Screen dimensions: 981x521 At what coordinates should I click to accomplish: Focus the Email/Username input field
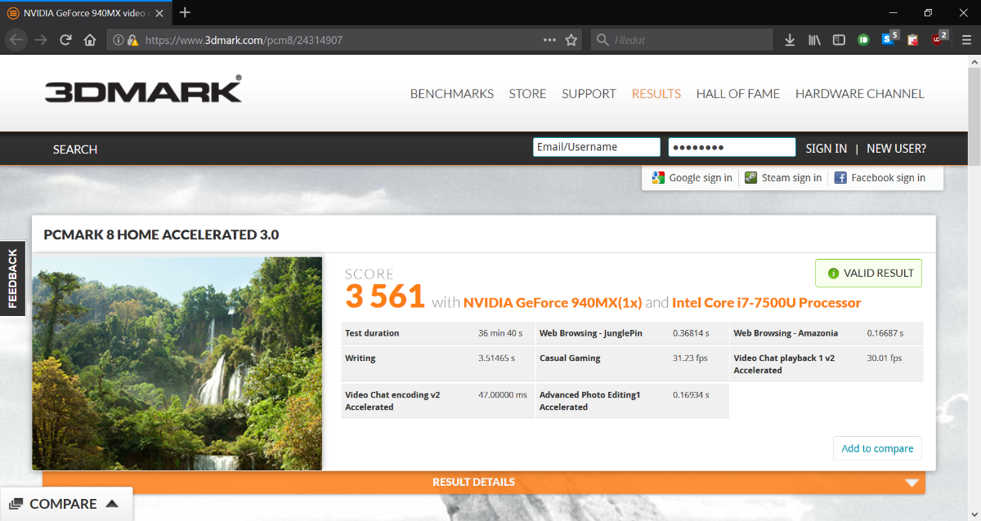tap(596, 147)
